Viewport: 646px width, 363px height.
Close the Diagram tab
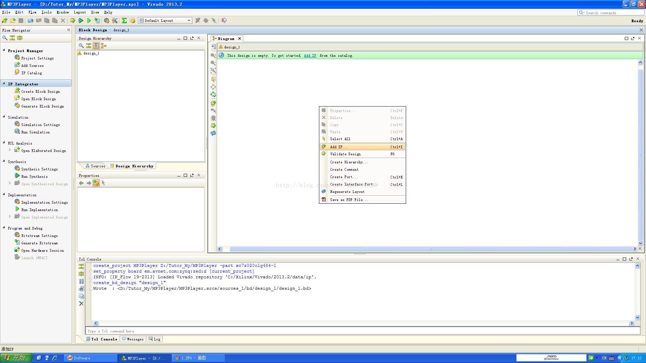click(x=240, y=39)
